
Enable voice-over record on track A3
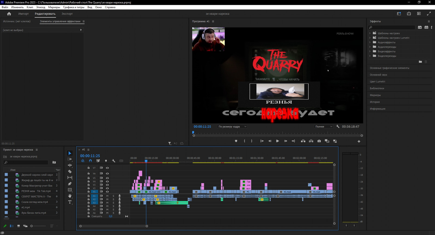[x=119, y=203]
